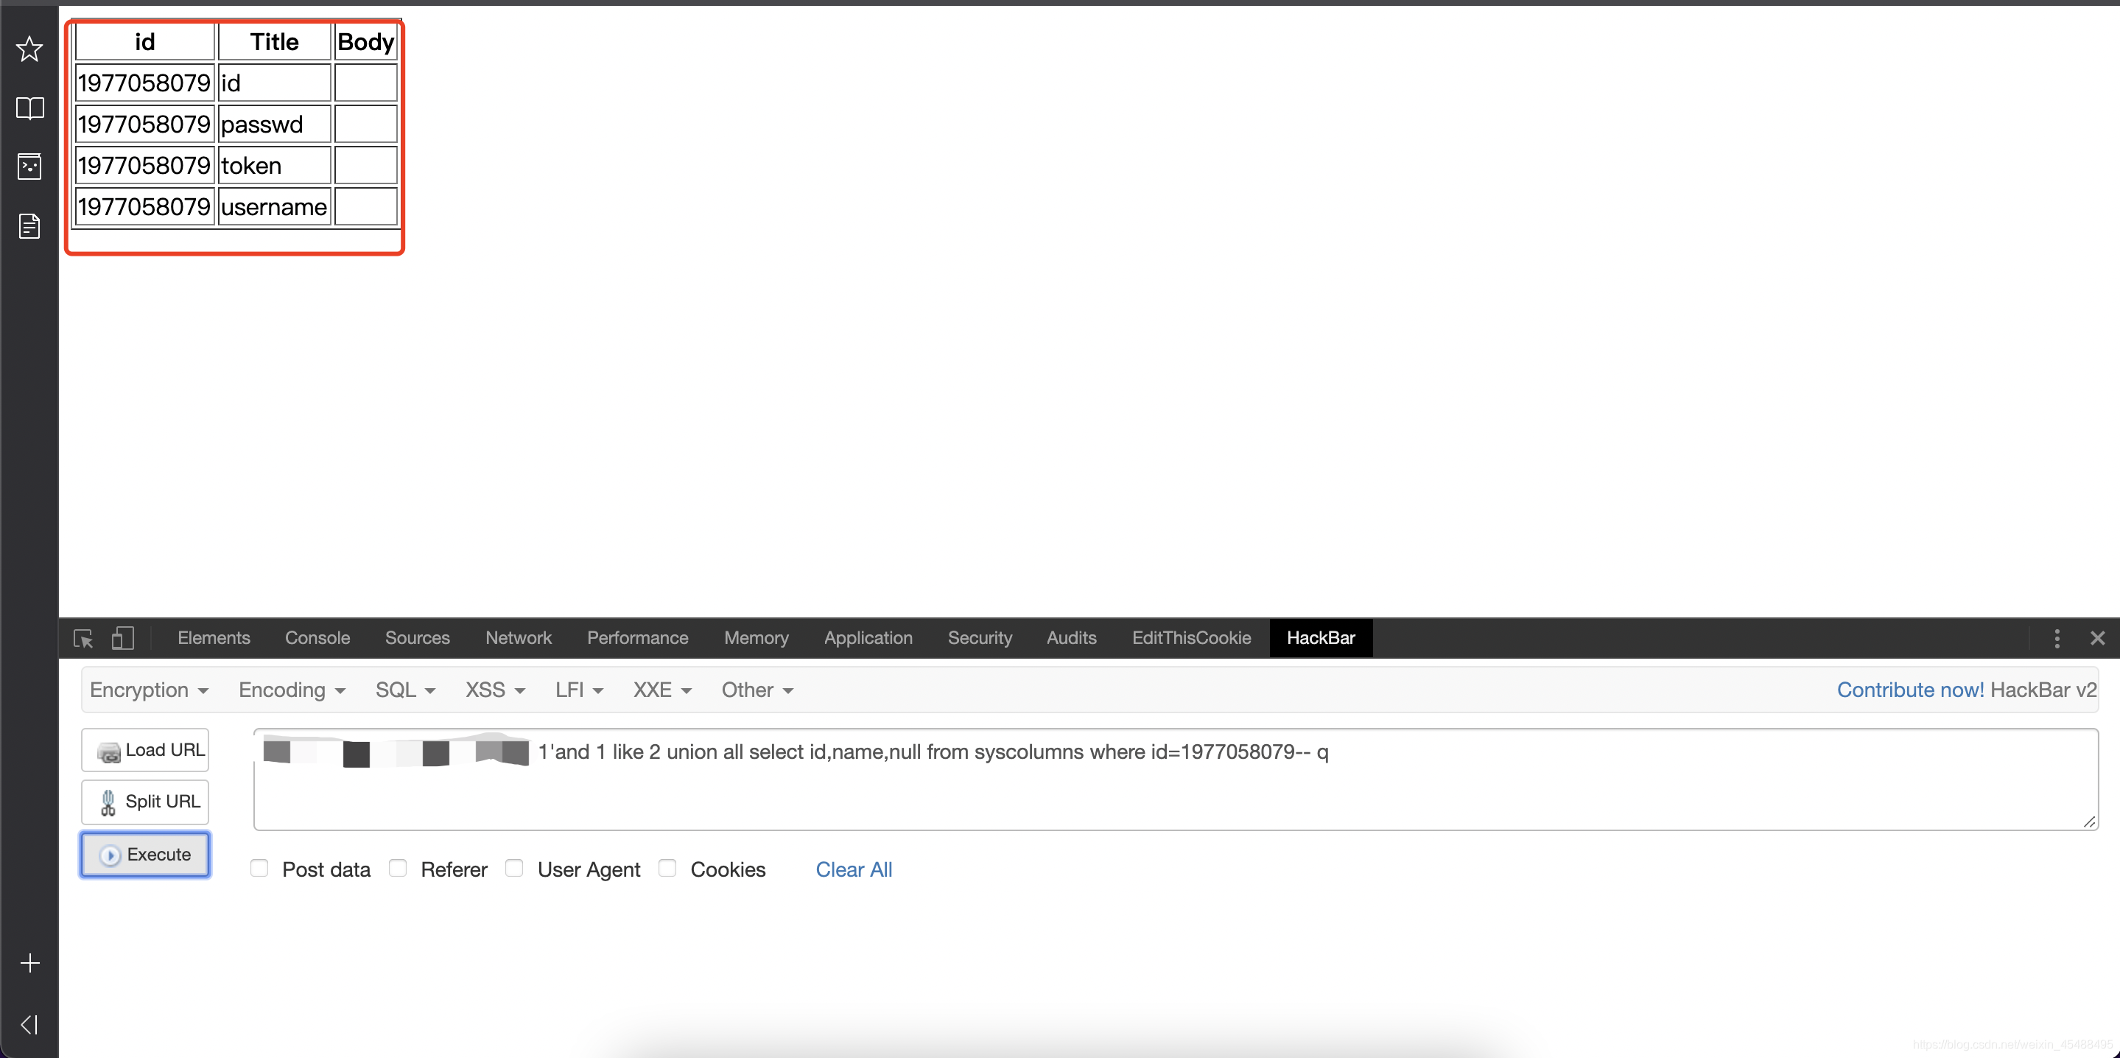2120x1058 pixels.
Task: Expand the Encryption dropdown menu
Action: pyautogui.click(x=148, y=690)
